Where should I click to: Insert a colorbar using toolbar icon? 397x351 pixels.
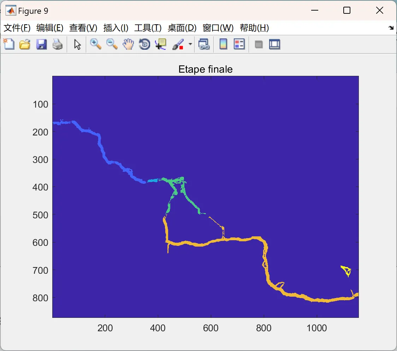[x=223, y=44]
